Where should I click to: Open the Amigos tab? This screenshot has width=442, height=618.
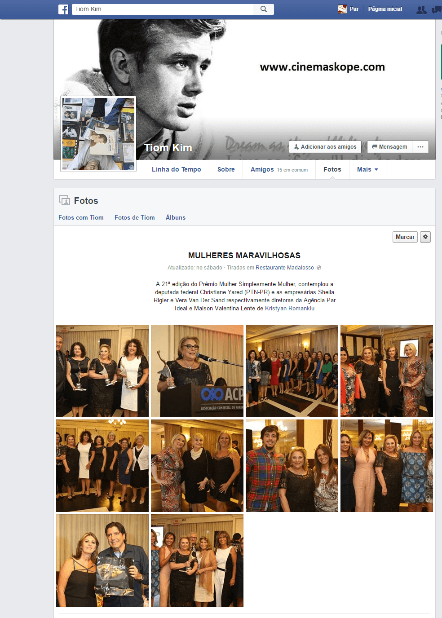pos(279,169)
